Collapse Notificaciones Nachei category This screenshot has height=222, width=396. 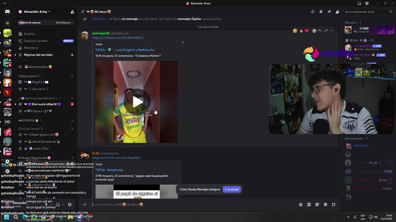click(39, 98)
